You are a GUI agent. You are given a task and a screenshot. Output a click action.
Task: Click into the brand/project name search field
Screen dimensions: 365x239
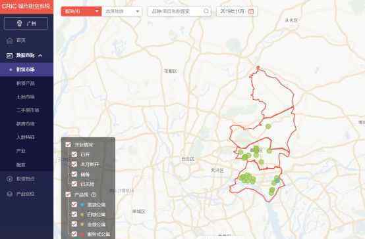pos(179,11)
